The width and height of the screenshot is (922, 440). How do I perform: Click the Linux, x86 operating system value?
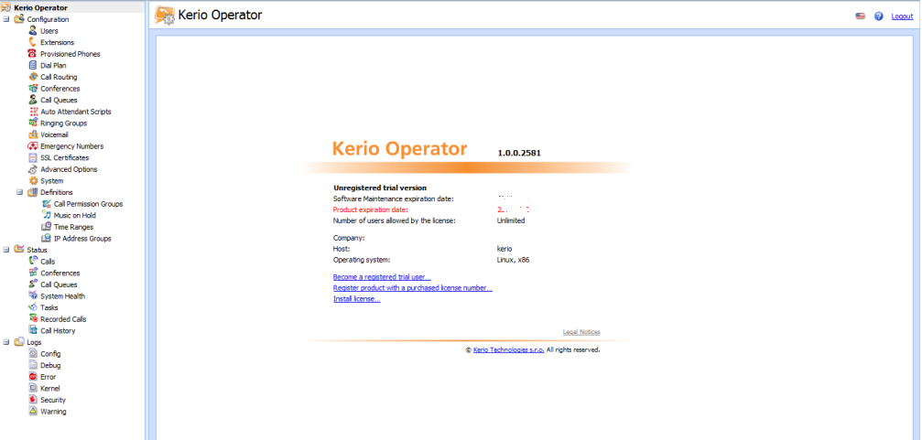[514, 260]
